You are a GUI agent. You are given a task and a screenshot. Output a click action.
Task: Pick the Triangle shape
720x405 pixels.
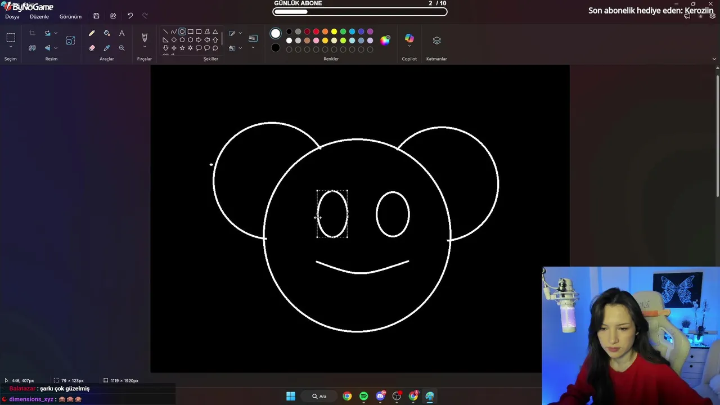point(215,31)
